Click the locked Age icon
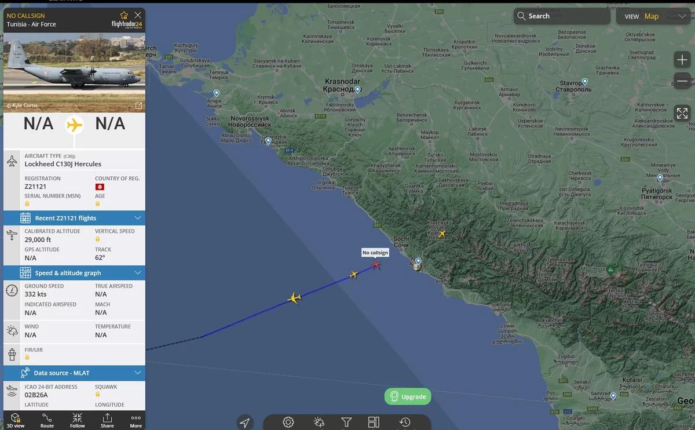Screen dimensions: 695x430 [97, 204]
